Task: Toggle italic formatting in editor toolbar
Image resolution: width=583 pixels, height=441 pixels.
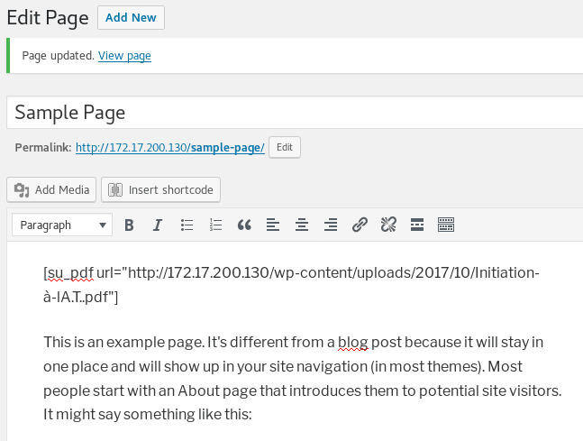Action: (x=158, y=225)
